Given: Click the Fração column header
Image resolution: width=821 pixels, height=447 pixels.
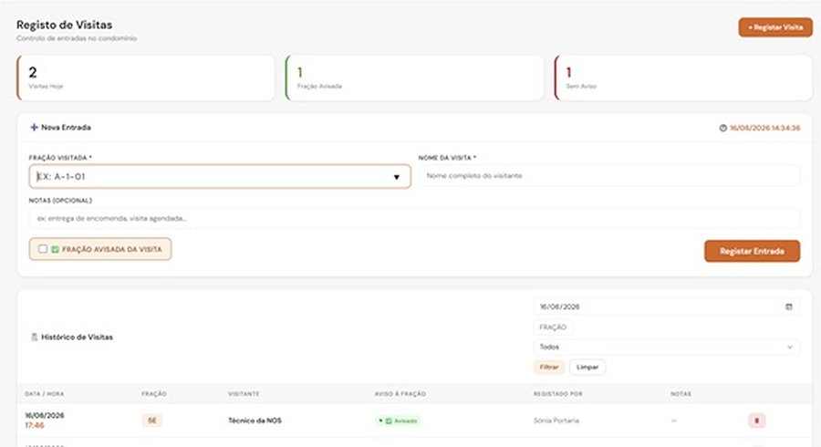Looking at the screenshot, I should tap(154, 393).
